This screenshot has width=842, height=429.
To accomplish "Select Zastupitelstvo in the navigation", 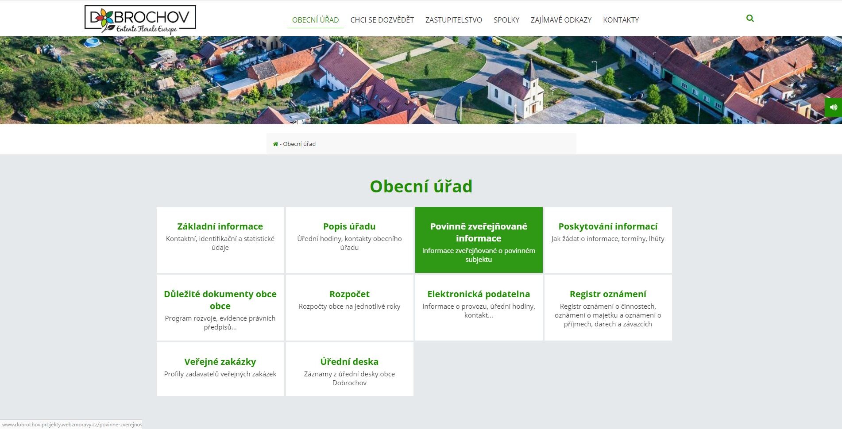I will (x=453, y=20).
